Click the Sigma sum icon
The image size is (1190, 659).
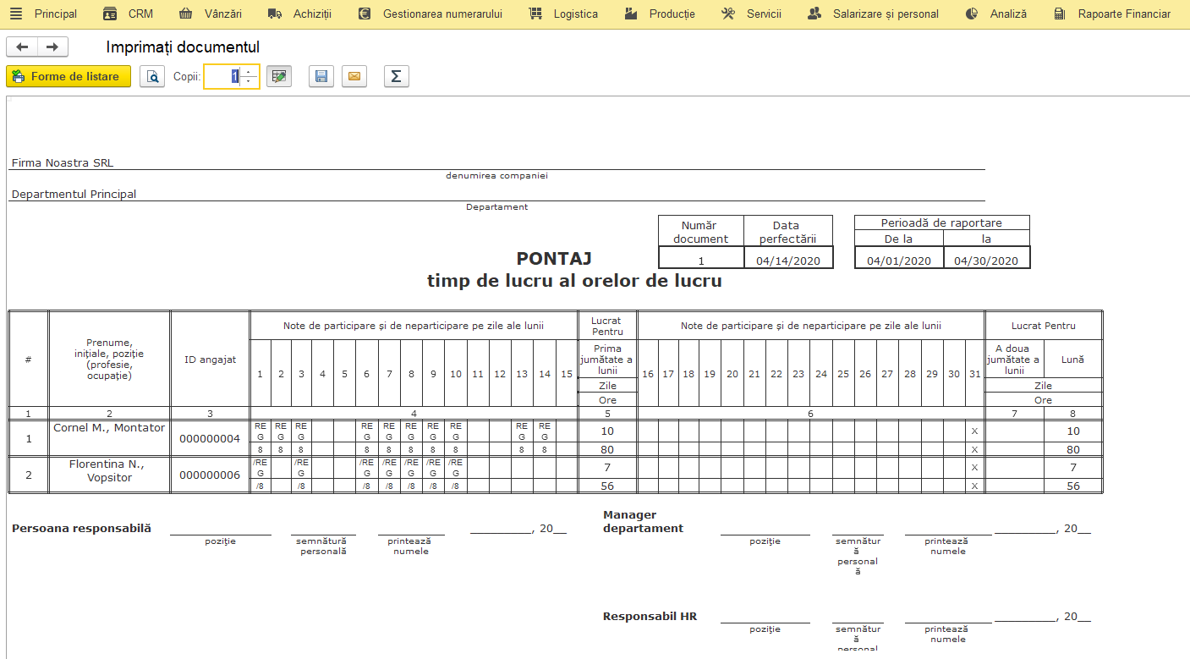coord(397,77)
